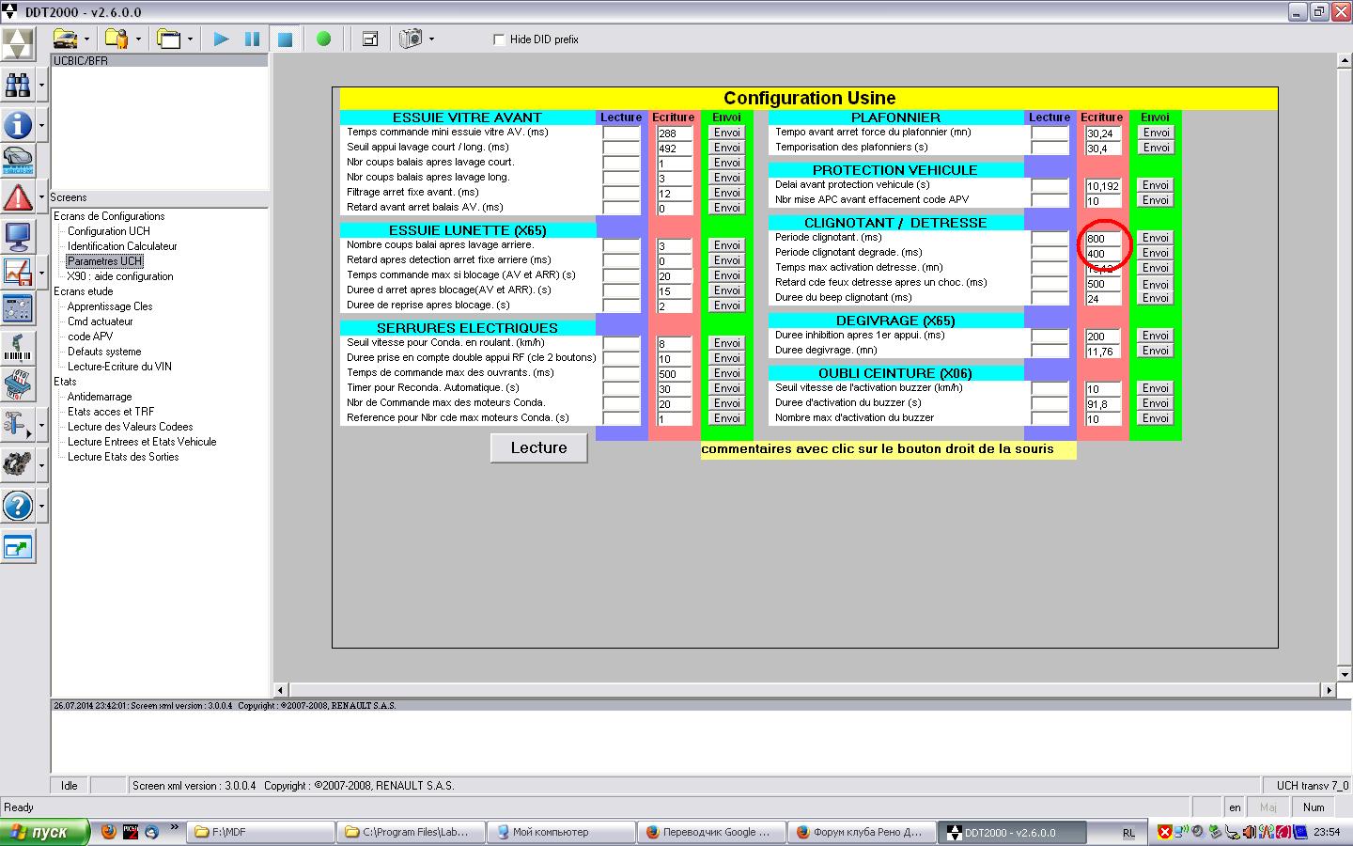This screenshot has height=846, width=1353.
Task: Click the Windows пуск Start button
Action: pyautogui.click(x=45, y=832)
